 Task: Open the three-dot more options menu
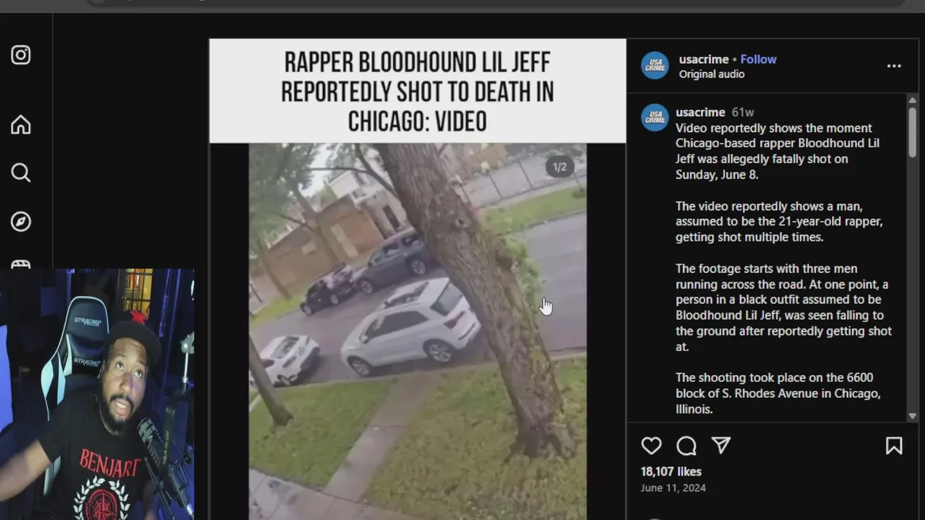coord(894,66)
